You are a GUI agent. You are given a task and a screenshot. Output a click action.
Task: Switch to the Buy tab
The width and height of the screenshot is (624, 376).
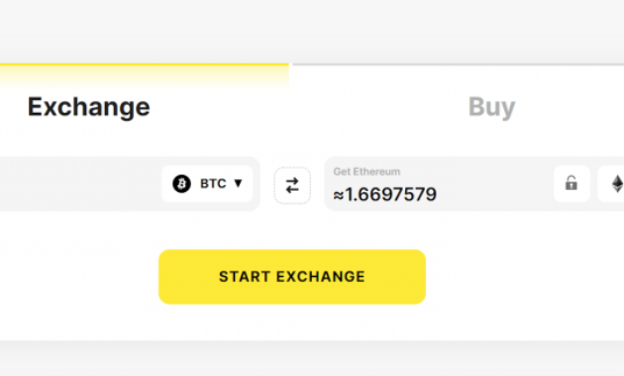[x=491, y=107]
